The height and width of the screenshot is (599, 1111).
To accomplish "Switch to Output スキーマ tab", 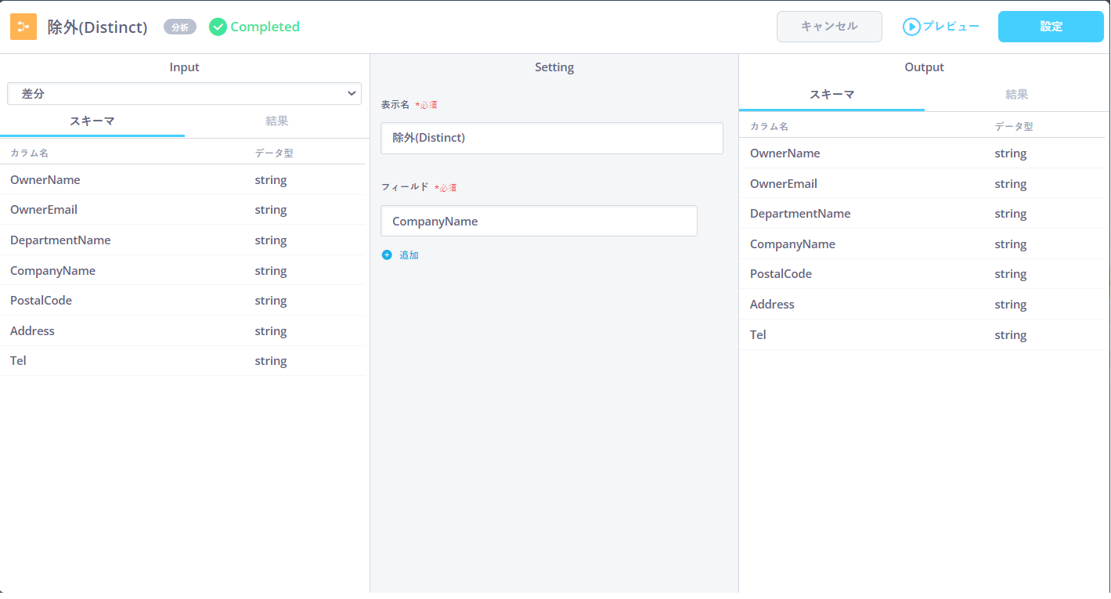I will [831, 95].
